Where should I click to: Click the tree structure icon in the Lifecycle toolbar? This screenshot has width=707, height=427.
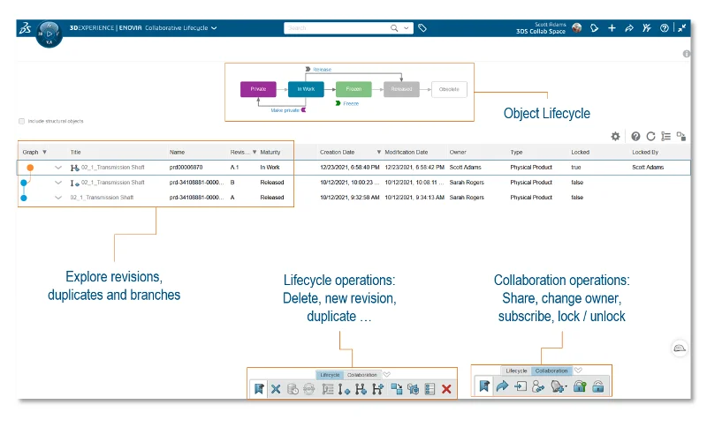click(x=328, y=389)
